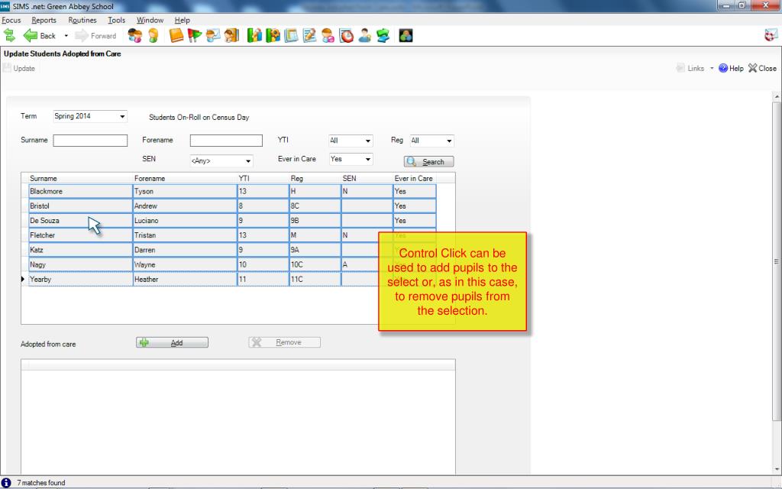Click the person with whiteboard icon
The height and width of the screenshot is (489, 782).
(213, 35)
